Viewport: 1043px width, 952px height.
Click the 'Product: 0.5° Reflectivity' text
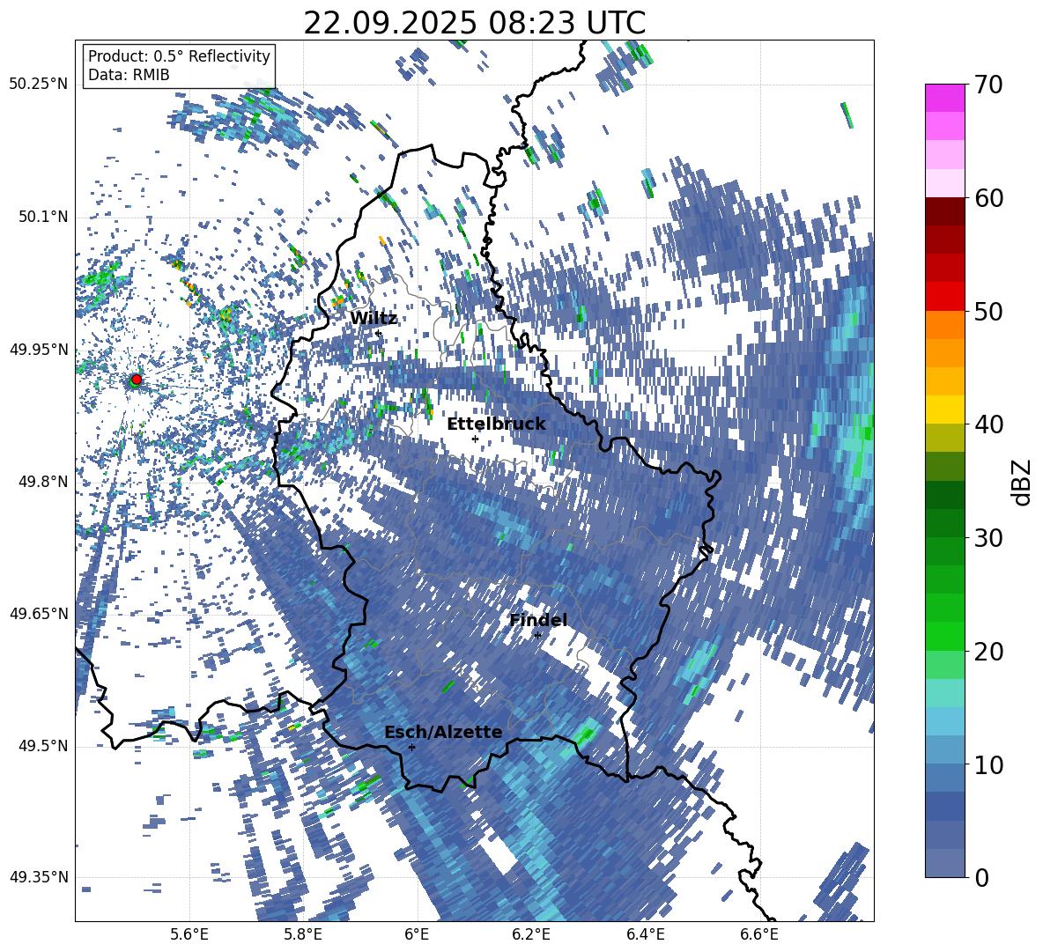click(179, 55)
